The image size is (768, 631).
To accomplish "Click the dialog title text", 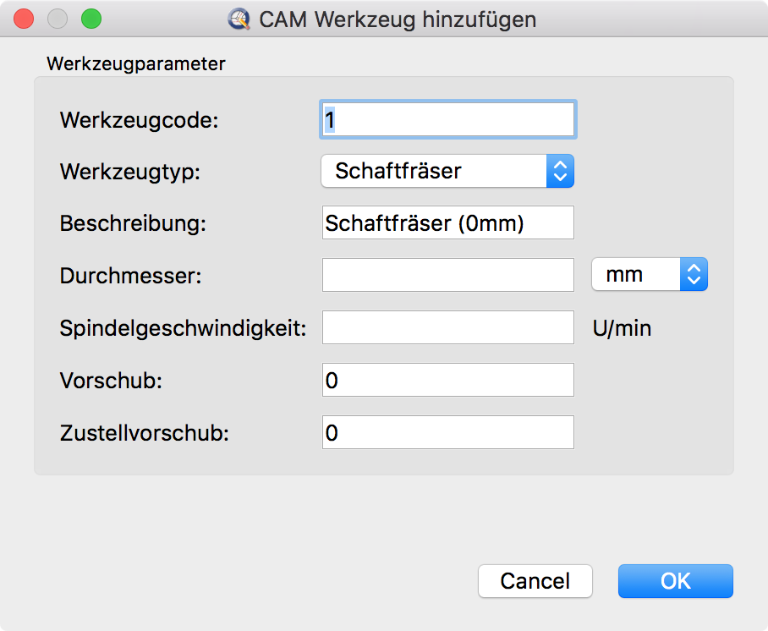I will [x=398, y=19].
